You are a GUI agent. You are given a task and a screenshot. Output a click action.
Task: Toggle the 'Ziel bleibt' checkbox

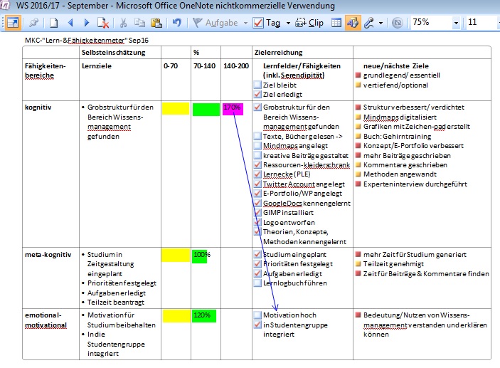(257, 85)
